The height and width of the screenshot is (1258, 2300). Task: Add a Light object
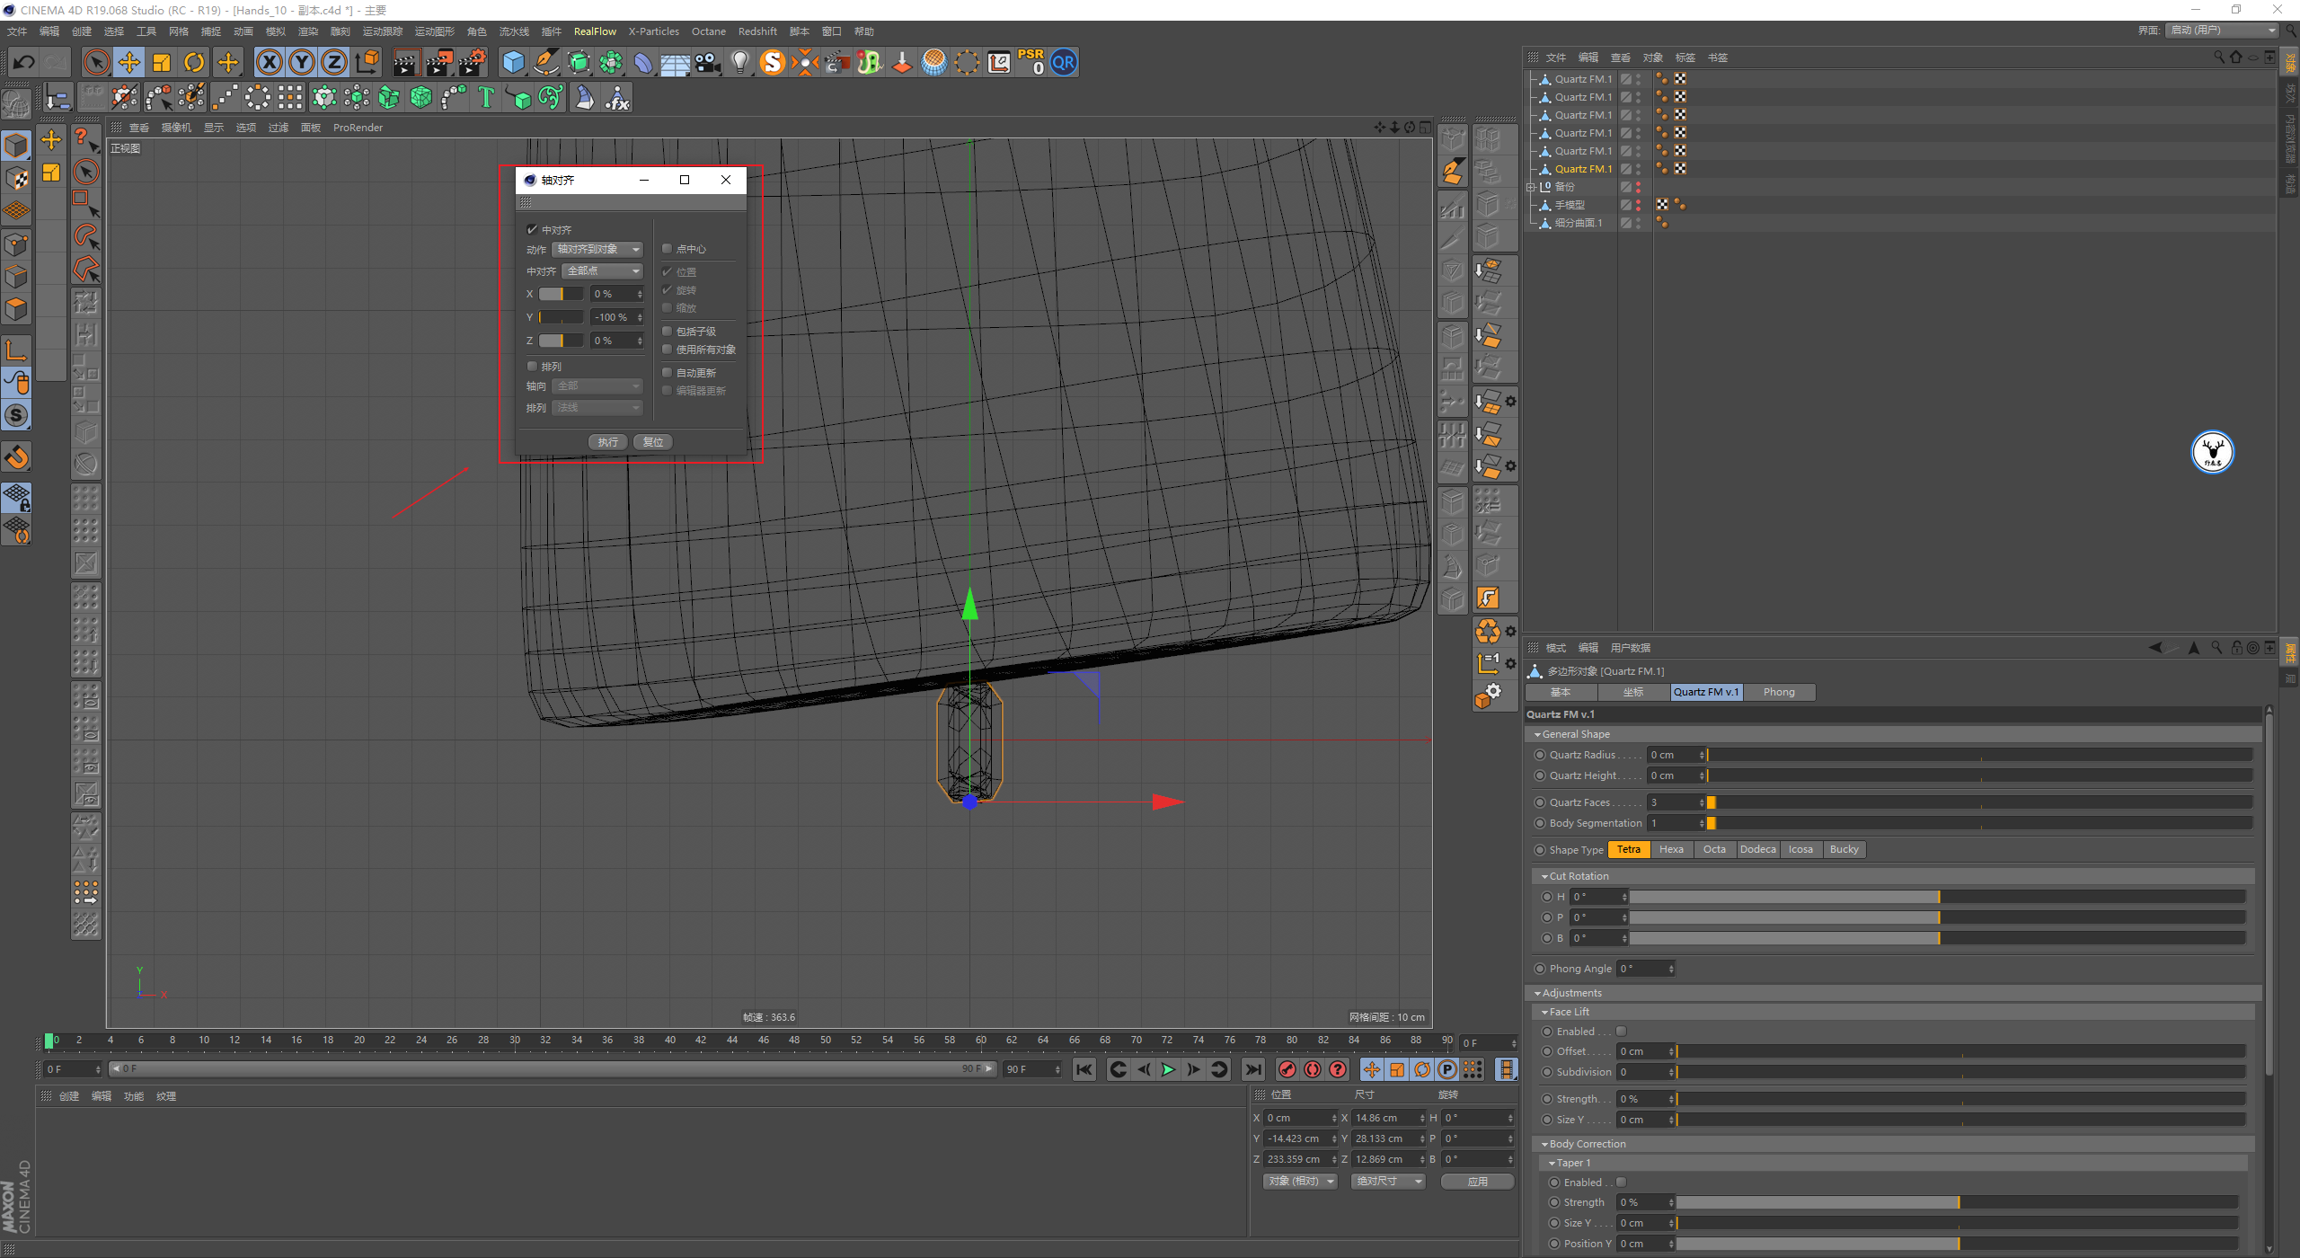(x=739, y=63)
